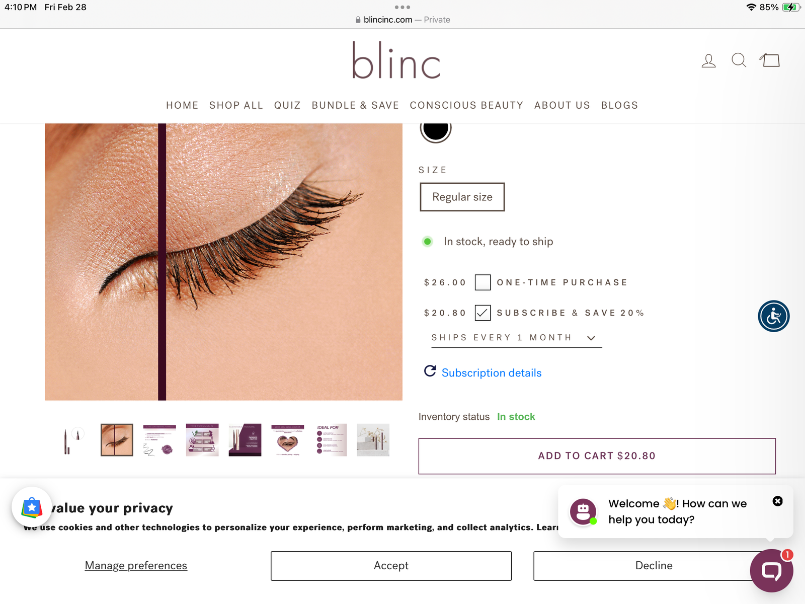
Task: Click Add to Cart $20.80 button
Action: point(597,456)
